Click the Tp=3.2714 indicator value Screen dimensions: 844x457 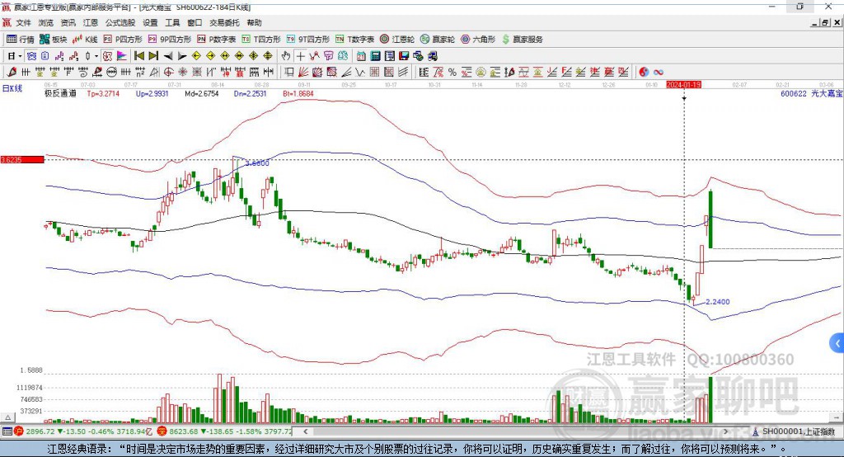pyautogui.click(x=103, y=93)
